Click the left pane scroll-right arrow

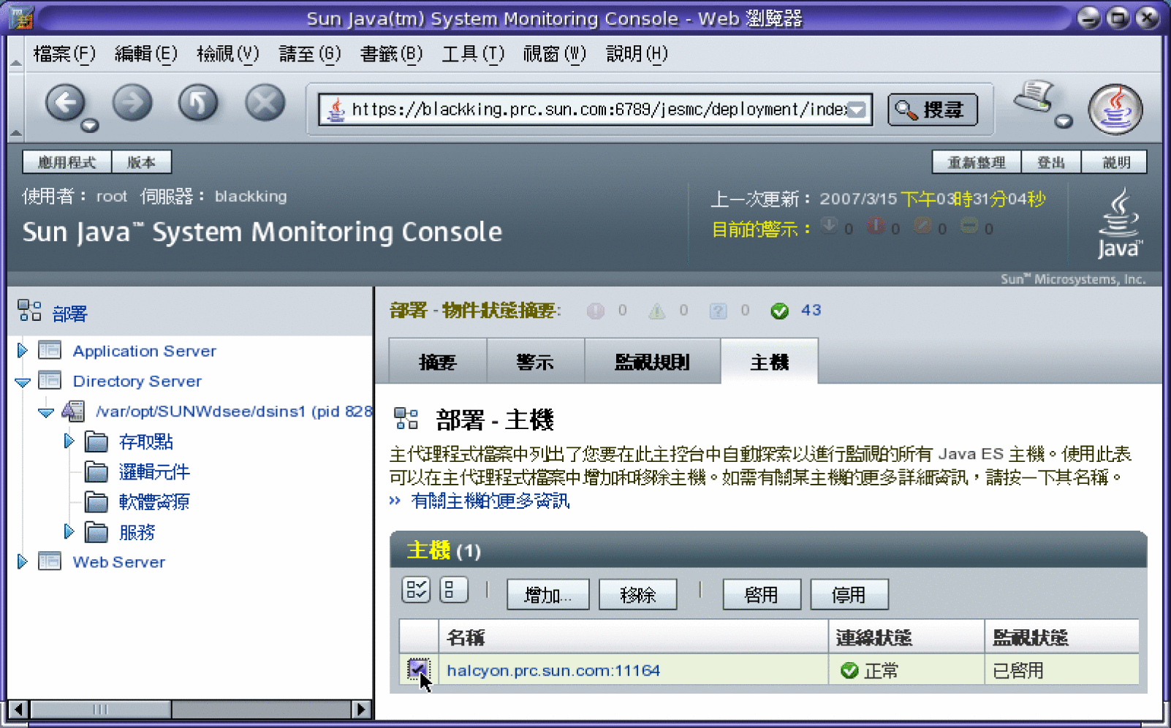(x=361, y=709)
